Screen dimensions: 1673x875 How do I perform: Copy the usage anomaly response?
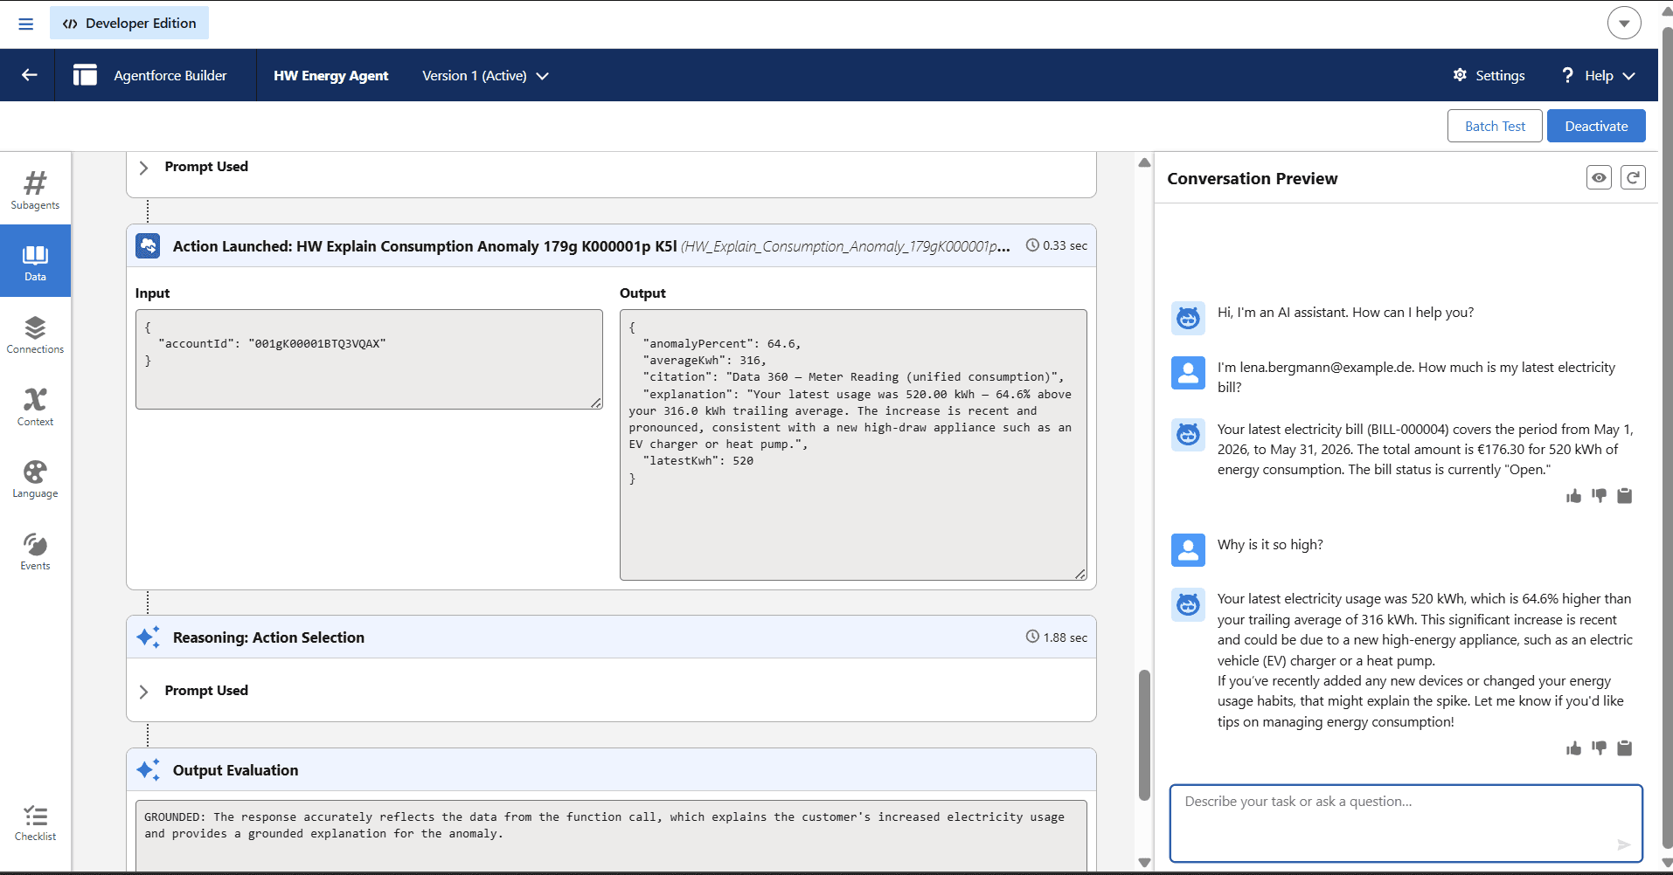point(1625,748)
